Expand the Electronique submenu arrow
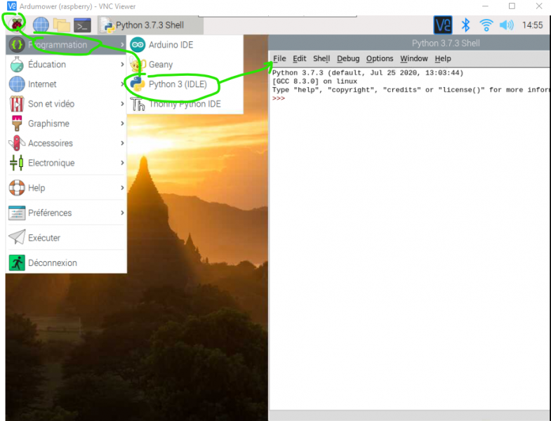The height and width of the screenshot is (421, 551). pyautogui.click(x=122, y=163)
